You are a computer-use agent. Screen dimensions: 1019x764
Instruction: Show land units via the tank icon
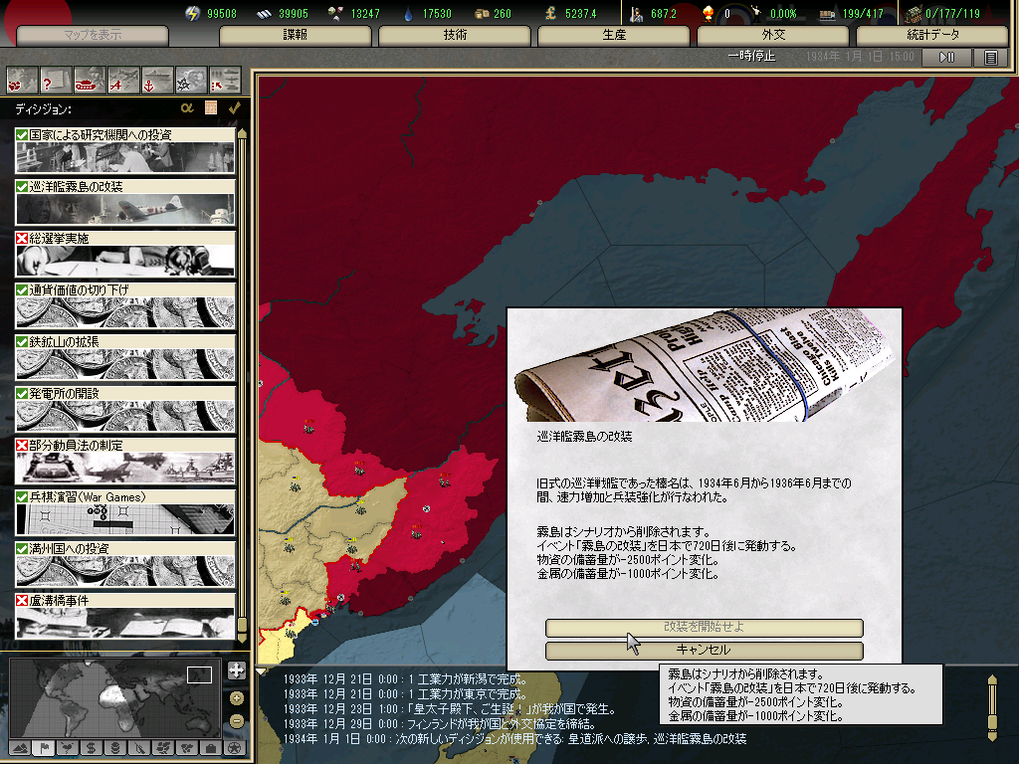(89, 81)
